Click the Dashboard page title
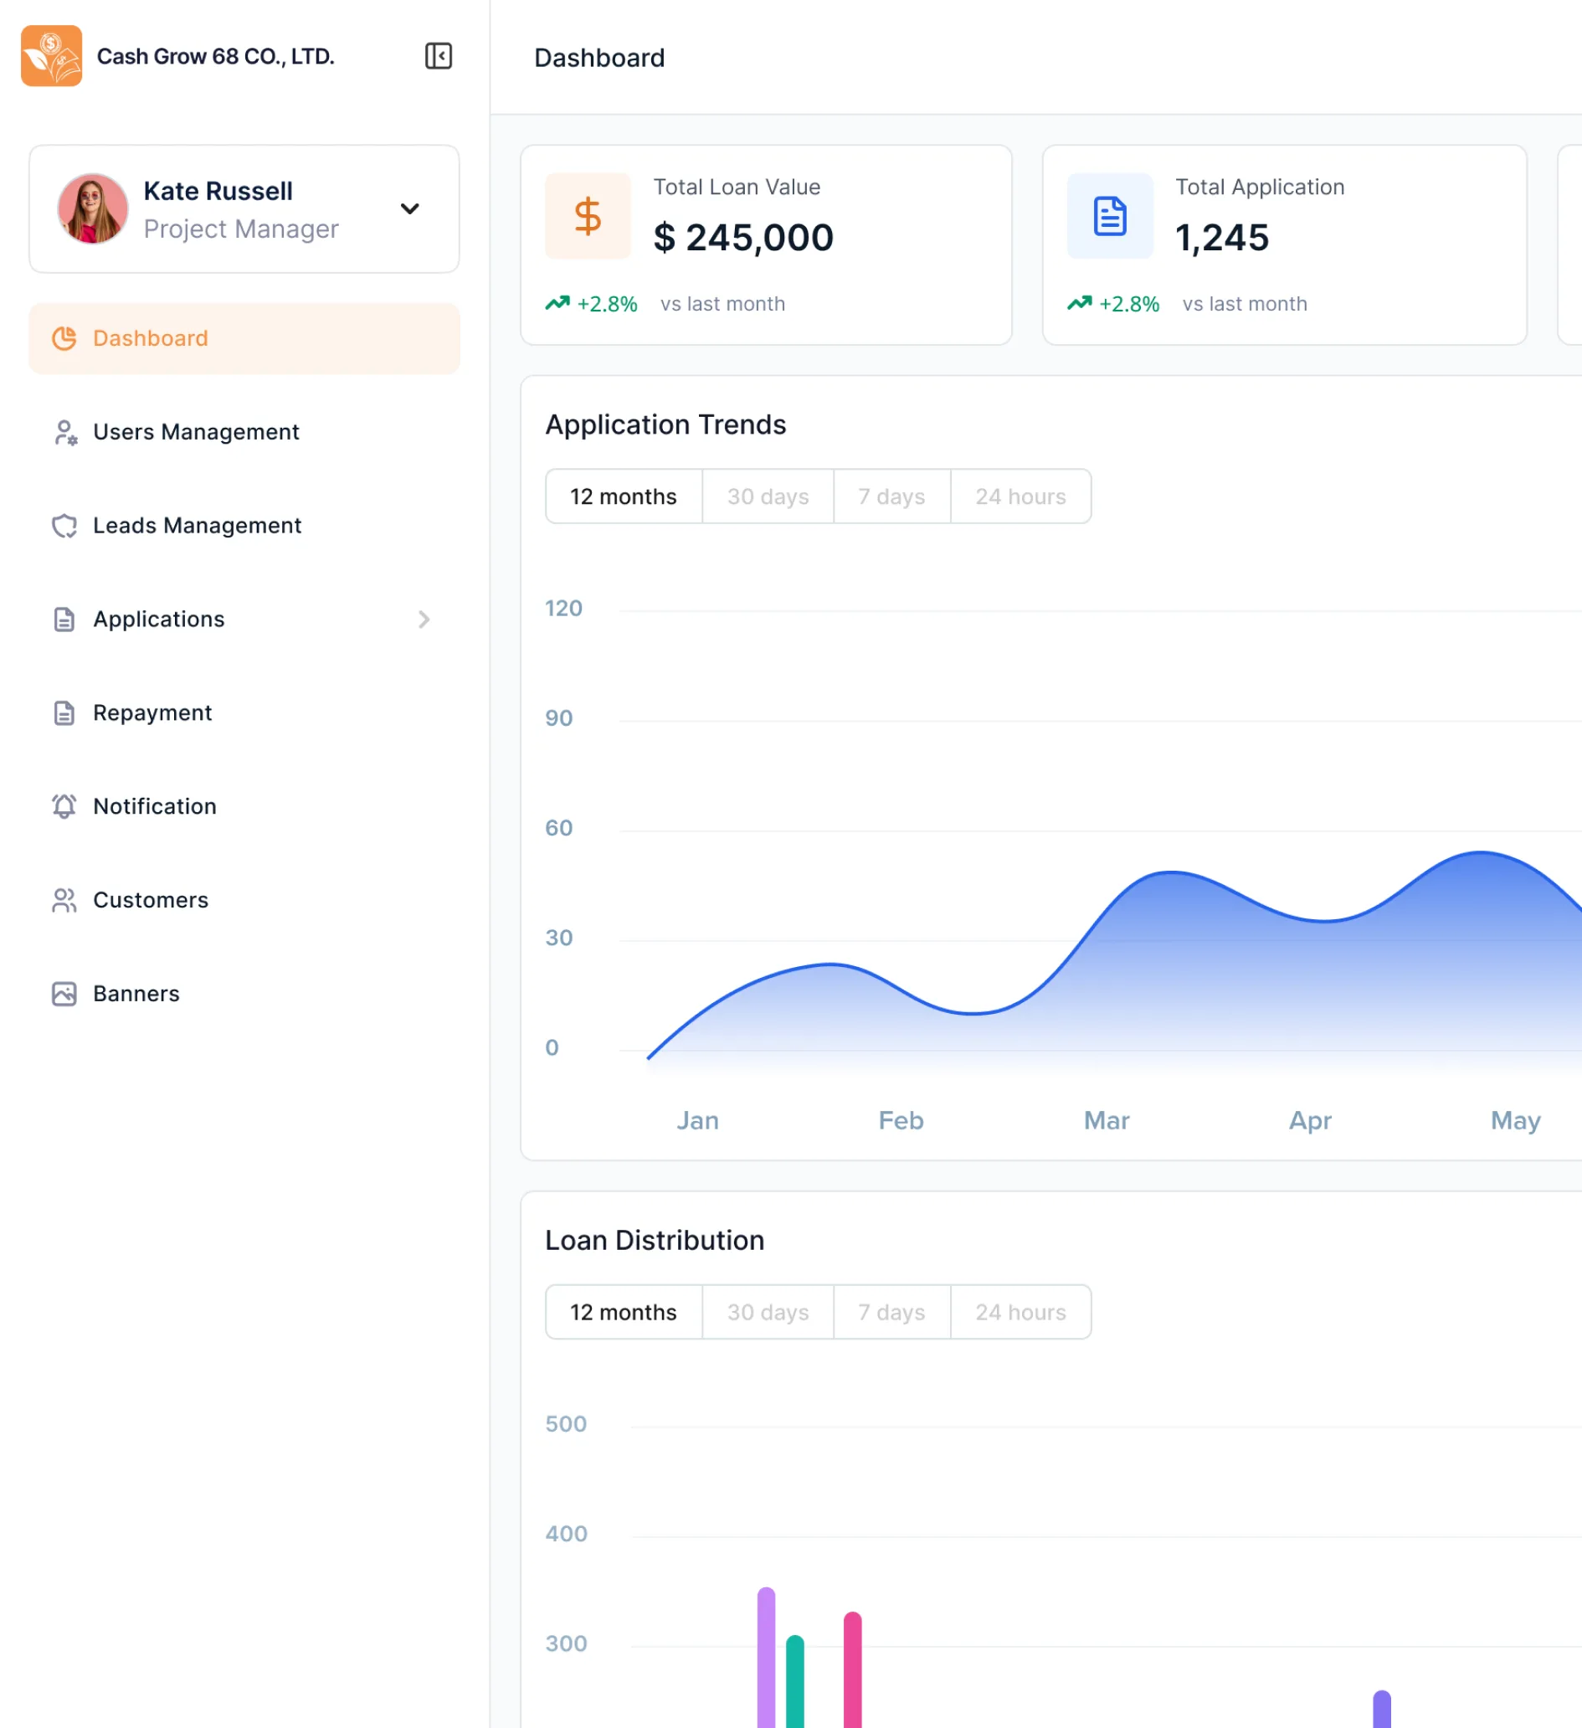The width and height of the screenshot is (1582, 1728). point(599,58)
